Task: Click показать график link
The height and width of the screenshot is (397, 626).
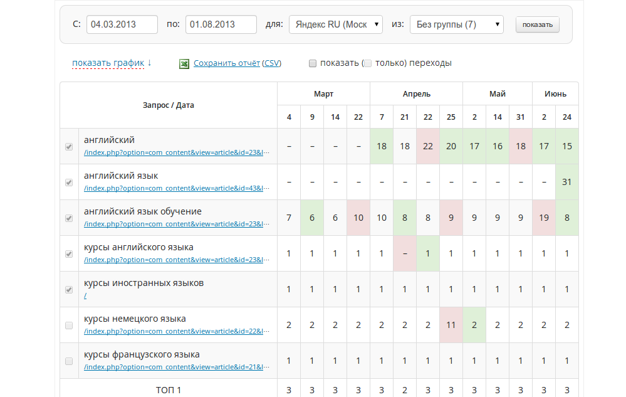Action: coord(108,63)
